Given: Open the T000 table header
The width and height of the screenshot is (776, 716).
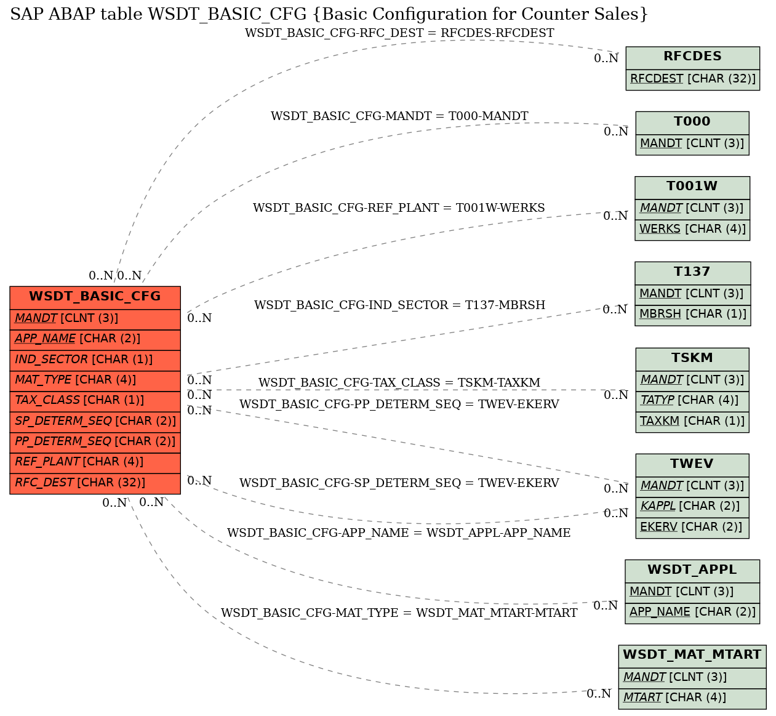Looking at the screenshot, I should click(692, 123).
